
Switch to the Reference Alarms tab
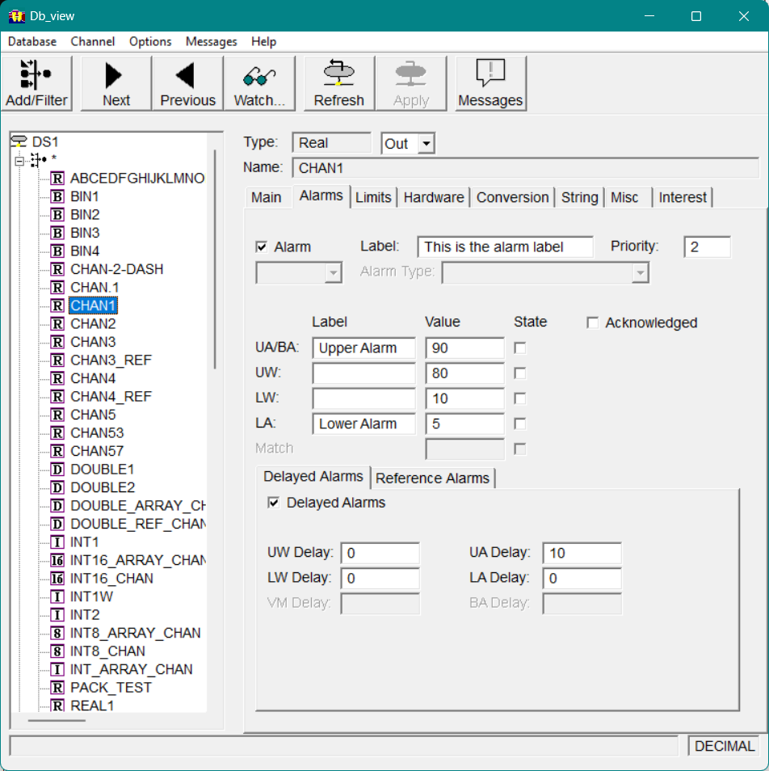[432, 478]
